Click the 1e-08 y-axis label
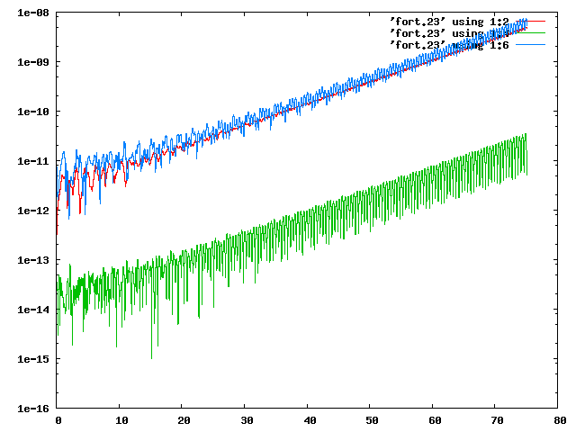The height and width of the screenshot is (432, 576). tap(33, 13)
